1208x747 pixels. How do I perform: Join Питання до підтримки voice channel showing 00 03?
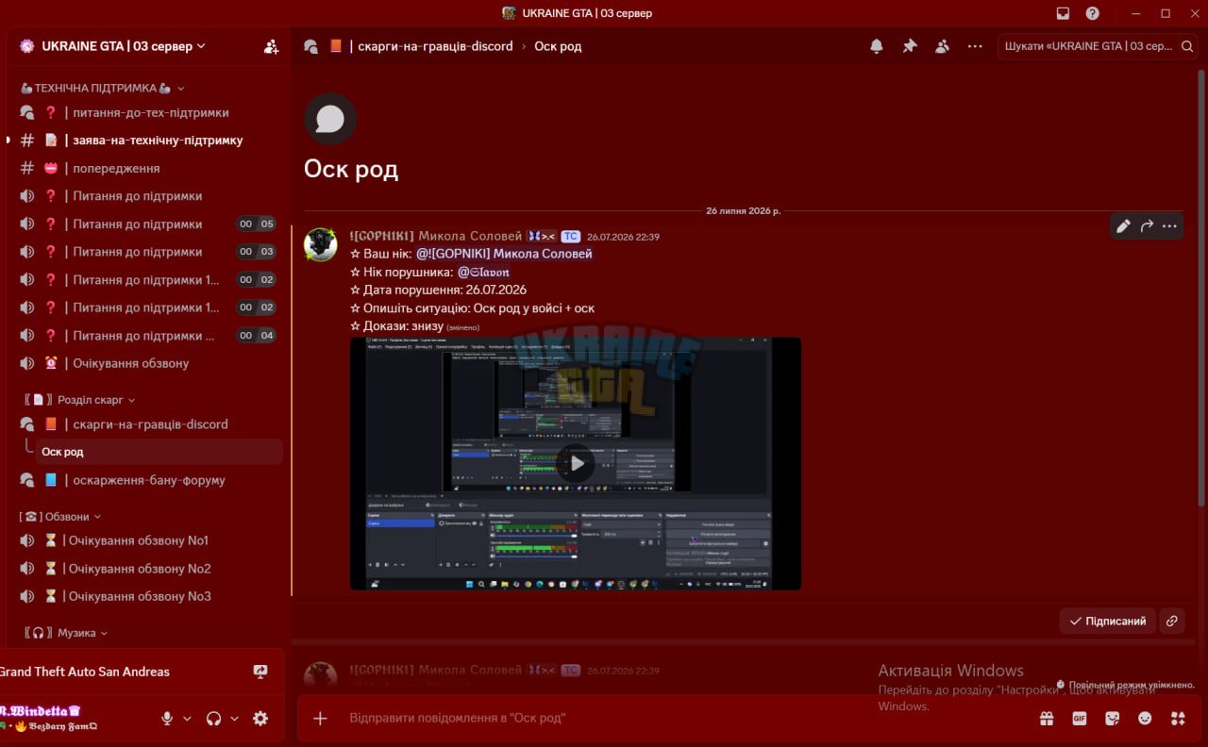pyautogui.click(x=145, y=252)
